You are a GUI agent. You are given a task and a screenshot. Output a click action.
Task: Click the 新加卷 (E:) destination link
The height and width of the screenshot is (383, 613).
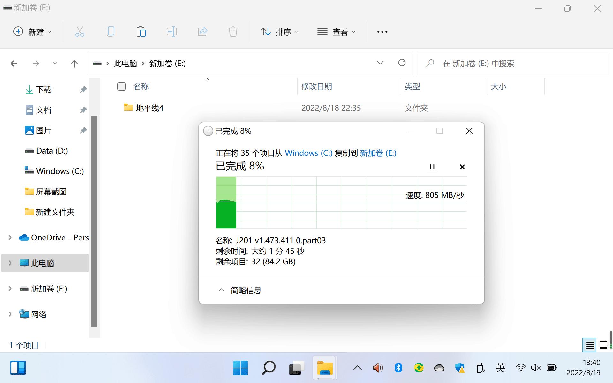(378, 153)
